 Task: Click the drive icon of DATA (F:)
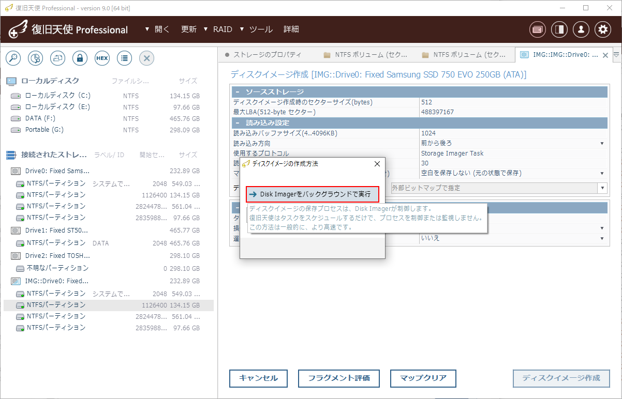click(16, 119)
